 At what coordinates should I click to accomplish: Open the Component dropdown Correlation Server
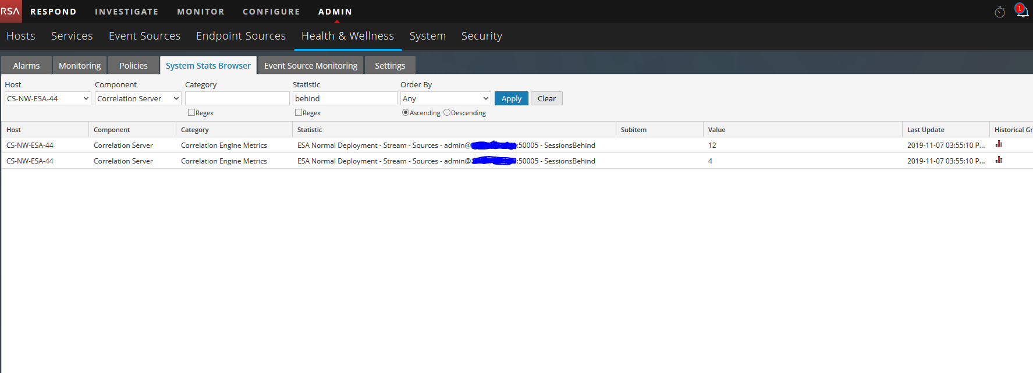[138, 98]
